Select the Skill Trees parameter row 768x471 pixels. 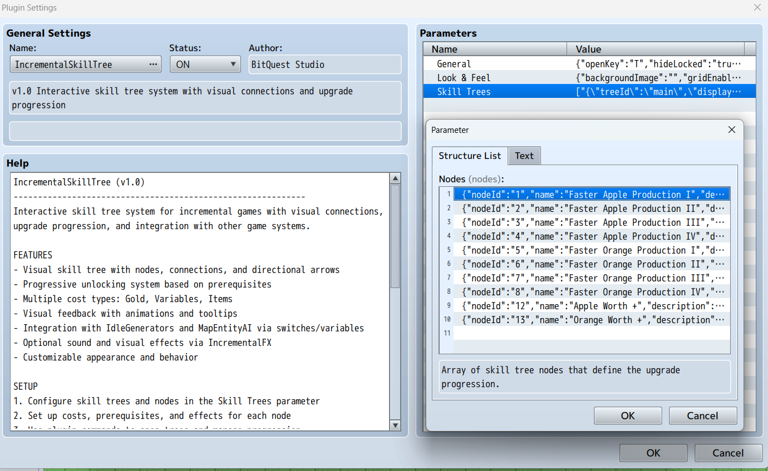coord(589,92)
